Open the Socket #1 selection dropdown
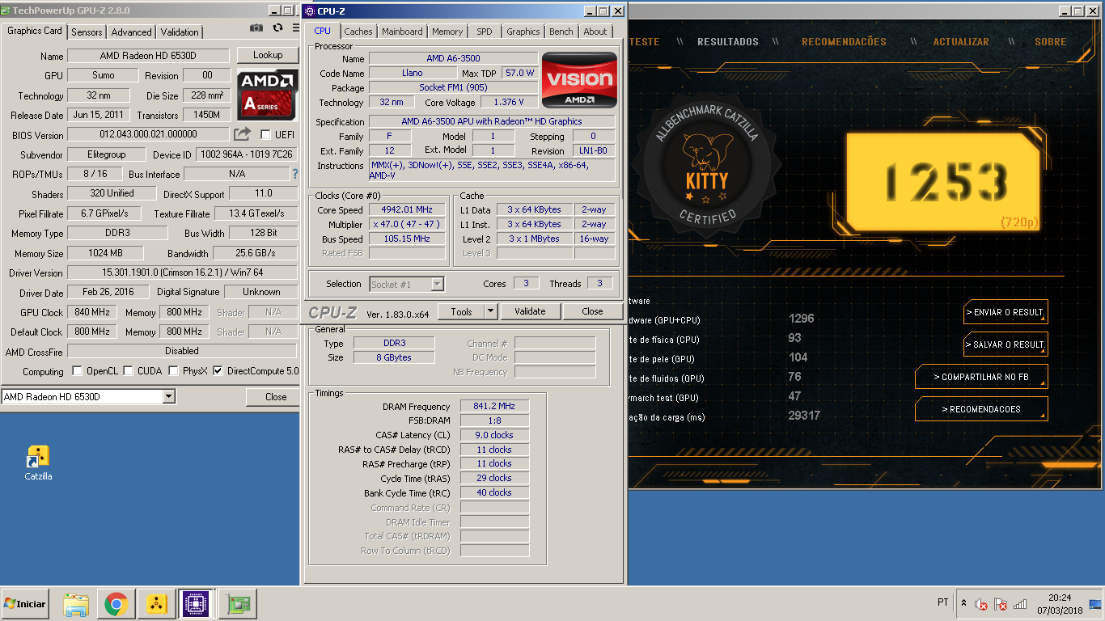Image resolution: width=1105 pixels, height=621 pixels. [x=437, y=284]
